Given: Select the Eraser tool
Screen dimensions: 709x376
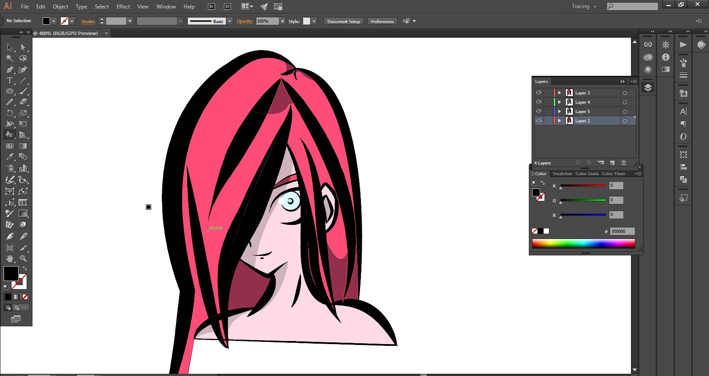Looking at the screenshot, I should click(x=23, y=102).
